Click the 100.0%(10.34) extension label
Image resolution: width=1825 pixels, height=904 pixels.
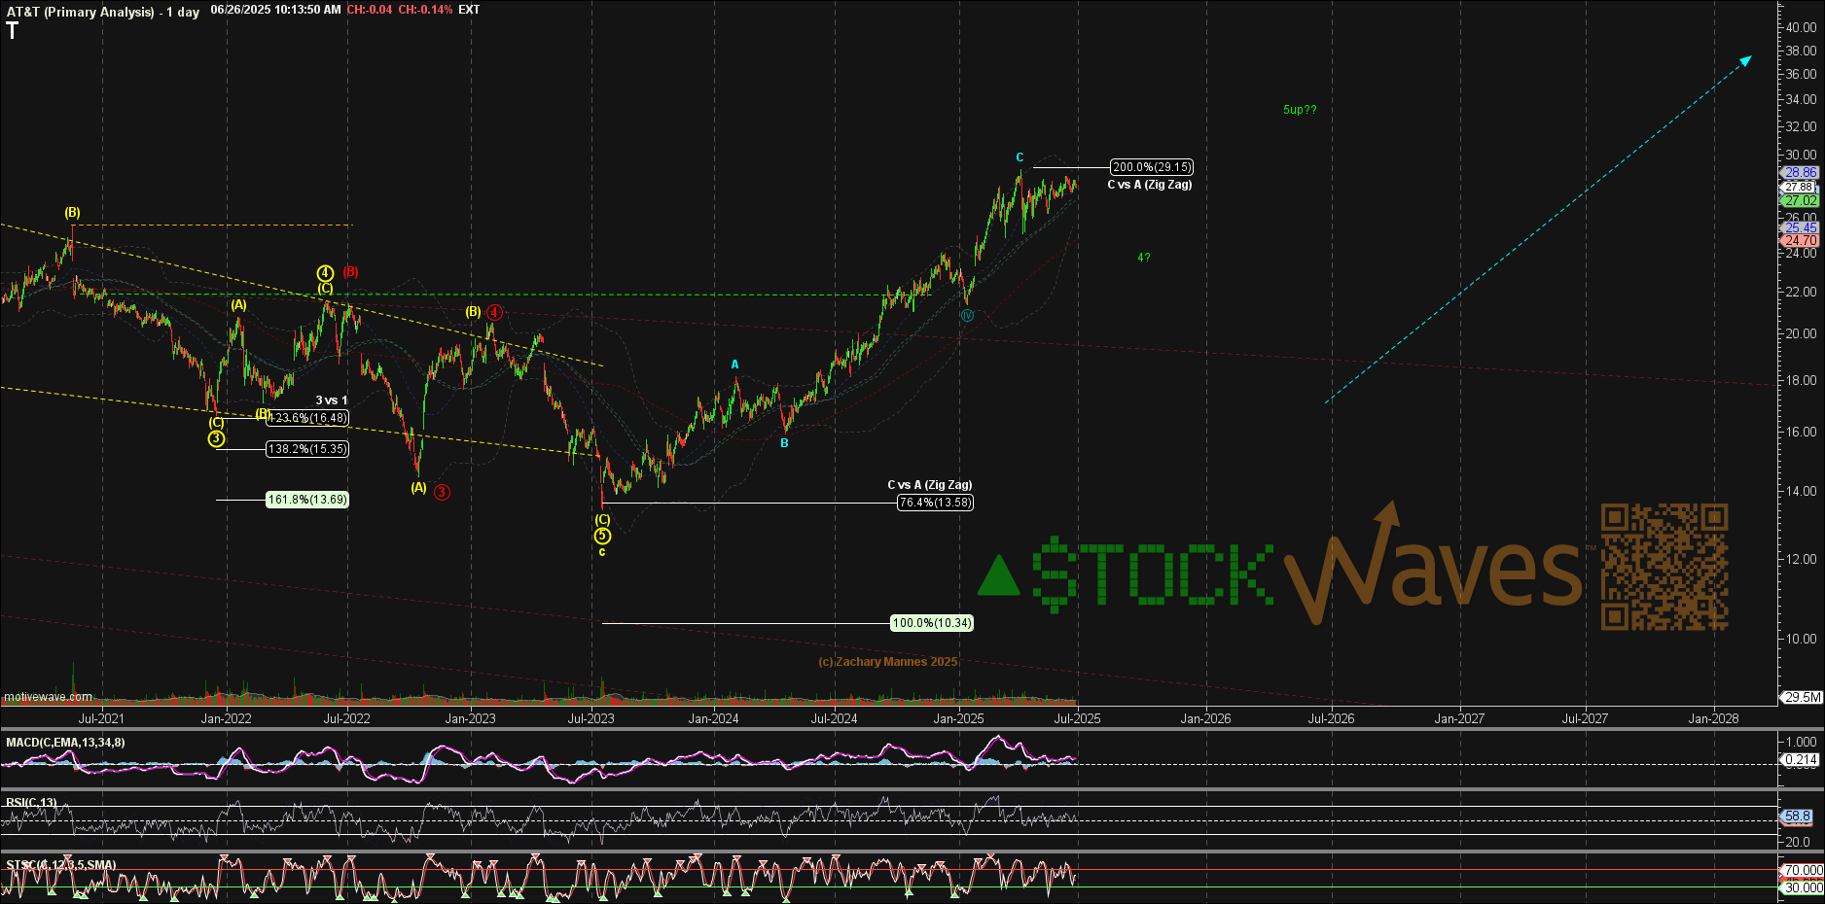coord(932,623)
